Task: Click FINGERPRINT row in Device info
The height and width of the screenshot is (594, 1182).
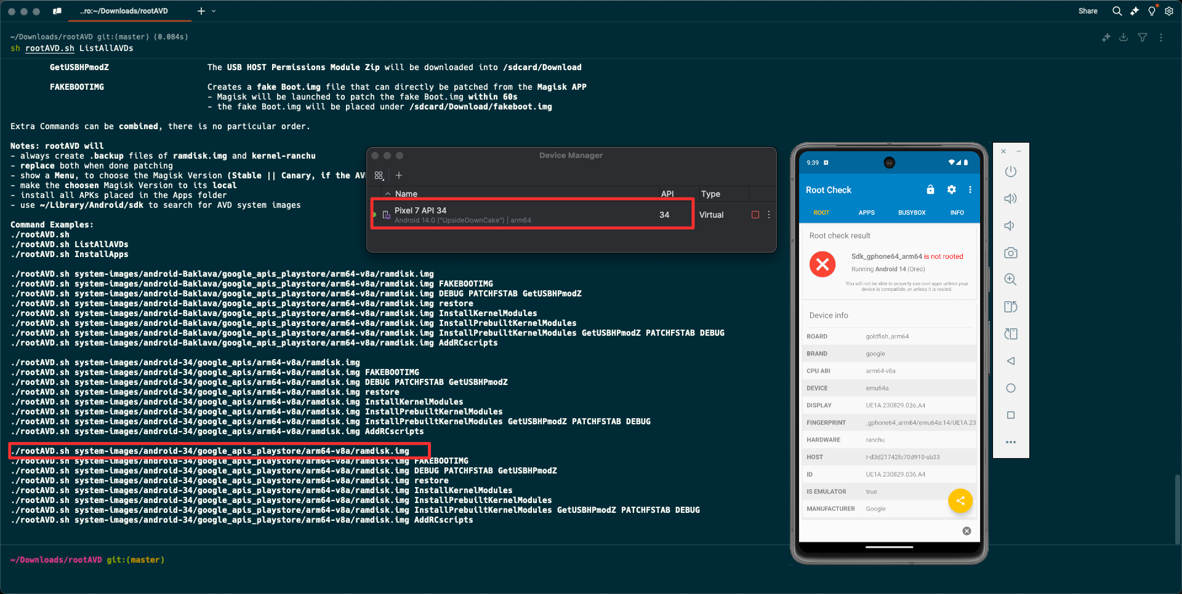Action: click(890, 423)
